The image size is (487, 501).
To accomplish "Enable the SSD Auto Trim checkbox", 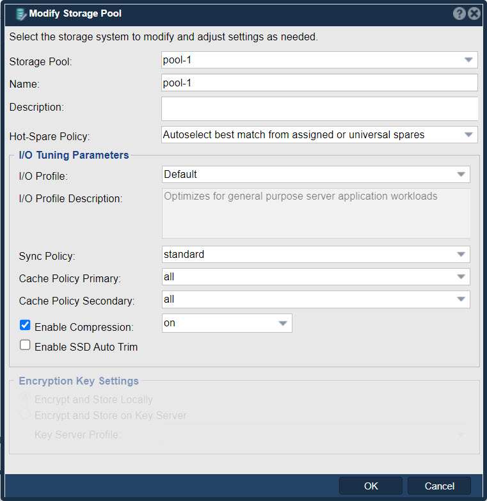I will [25, 345].
